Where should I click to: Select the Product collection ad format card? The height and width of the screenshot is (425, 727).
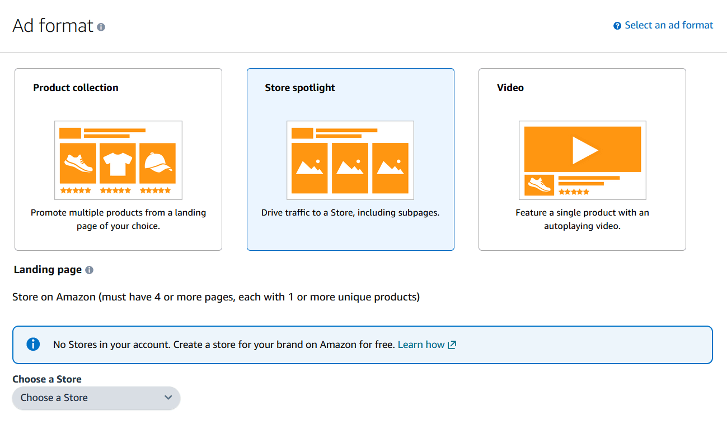coord(118,159)
